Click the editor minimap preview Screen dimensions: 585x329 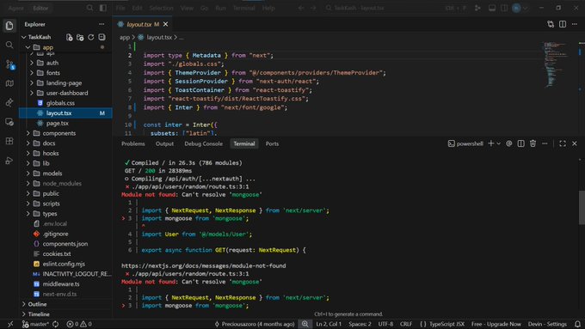click(x=555, y=64)
